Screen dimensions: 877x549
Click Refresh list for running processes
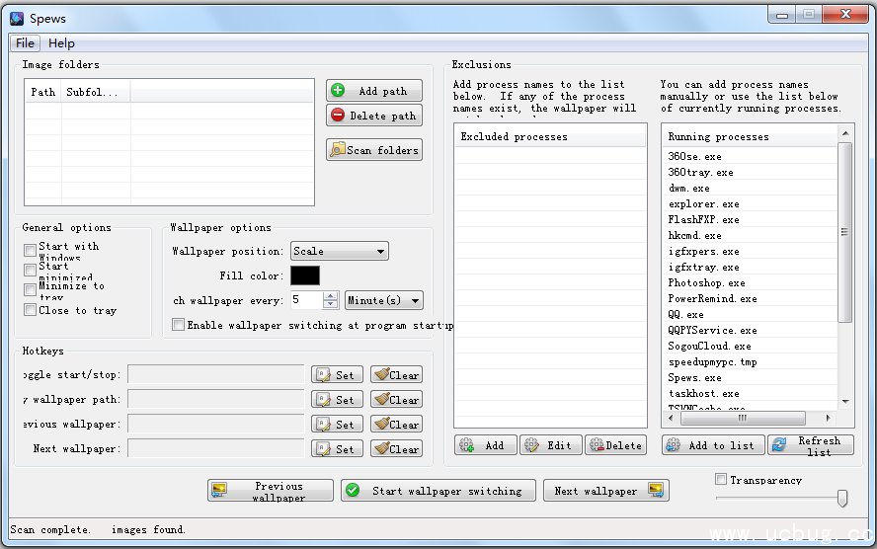(x=810, y=445)
